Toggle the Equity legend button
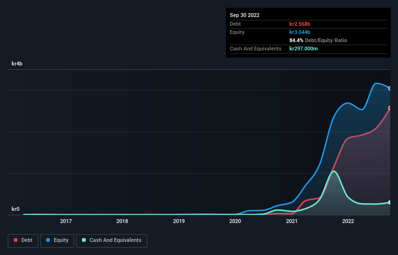This screenshot has width=398, height=255. click(57, 240)
